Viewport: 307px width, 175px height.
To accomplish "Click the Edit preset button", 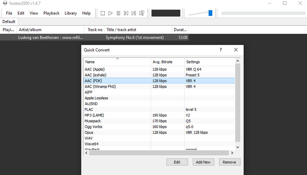I will point(177,162).
